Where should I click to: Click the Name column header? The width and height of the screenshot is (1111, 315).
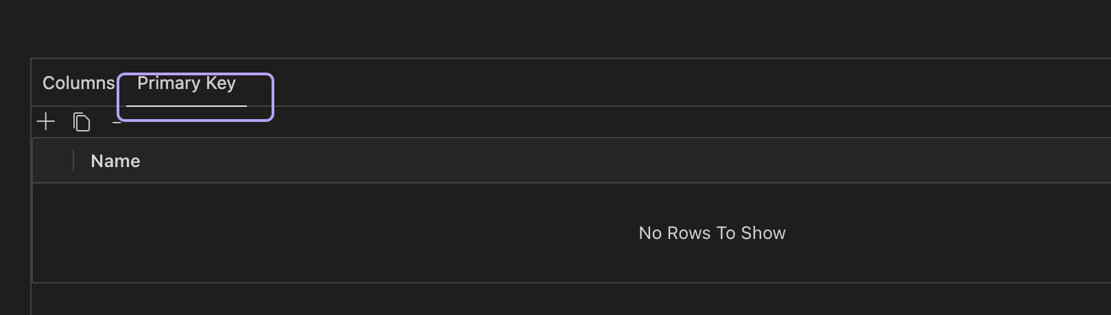pyautogui.click(x=115, y=161)
